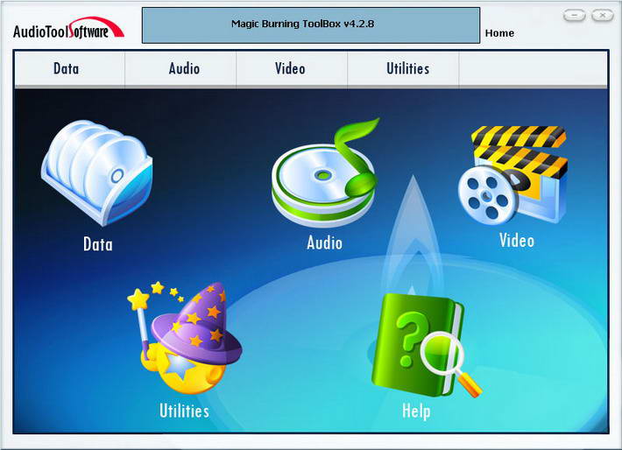The width and height of the screenshot is (622, 450).
Task: Click the blank tab segment after Utilities
Action: tap(534, 69)
